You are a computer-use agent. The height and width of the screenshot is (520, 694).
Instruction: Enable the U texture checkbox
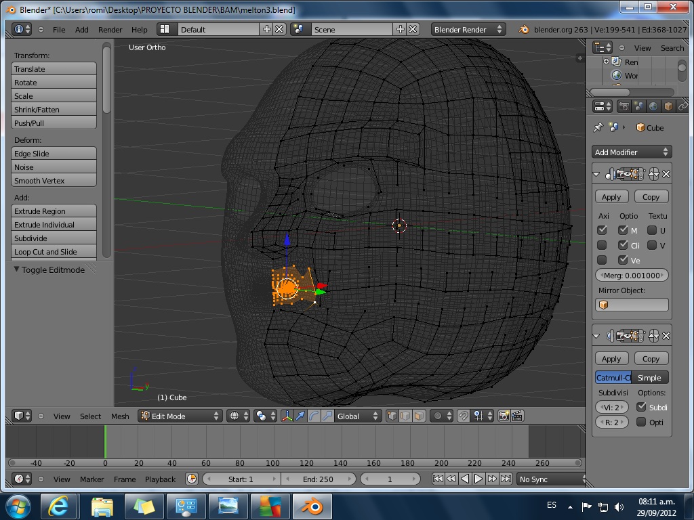(652, 230)
